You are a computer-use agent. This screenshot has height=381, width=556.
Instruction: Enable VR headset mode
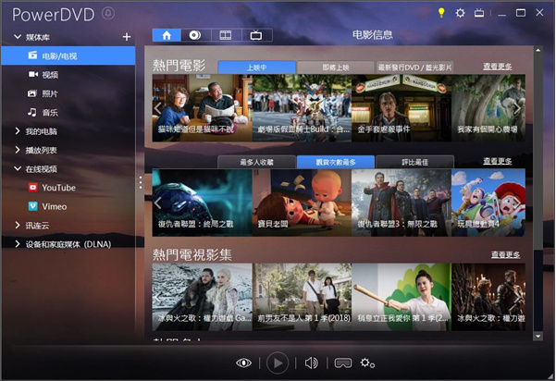point(343,363)
